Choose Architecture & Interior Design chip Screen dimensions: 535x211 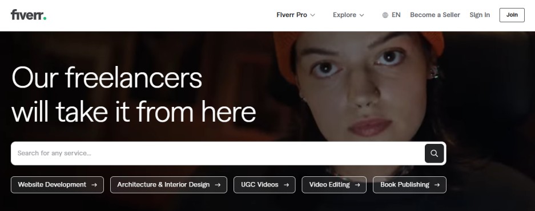pyautogui.click(x=168, y=185)
